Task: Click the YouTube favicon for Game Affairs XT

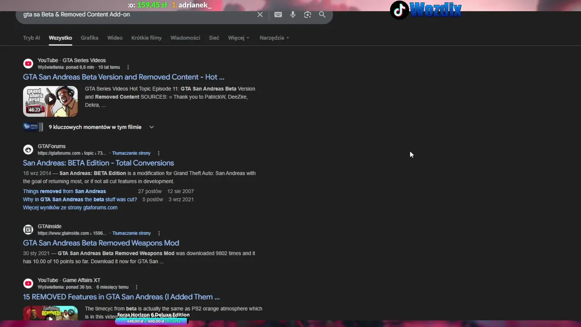Action: [x=28, y=283]
